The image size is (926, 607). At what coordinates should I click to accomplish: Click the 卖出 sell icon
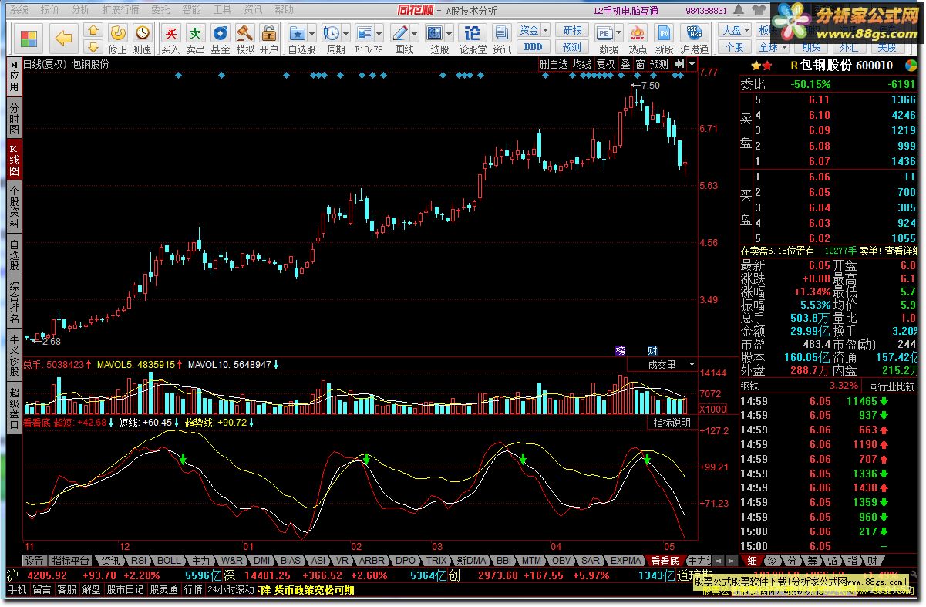click(196, 32)
